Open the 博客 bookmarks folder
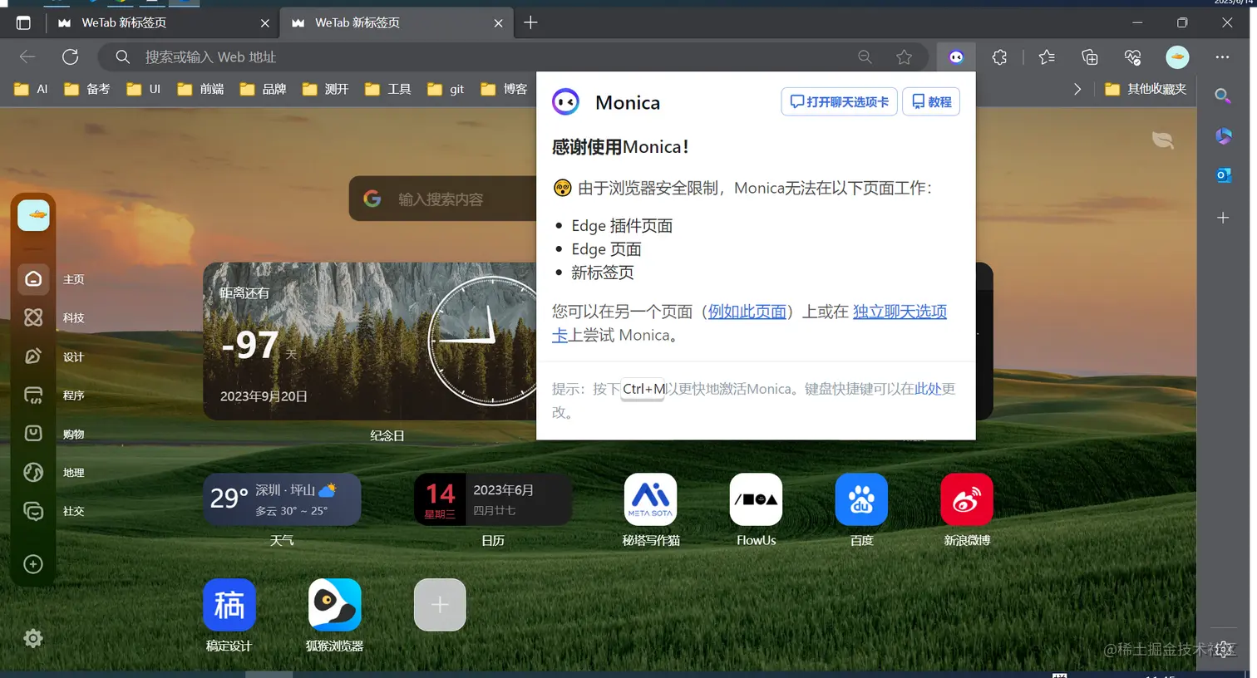The width and height of the screenshot is (1257, 678). point(504,89)
